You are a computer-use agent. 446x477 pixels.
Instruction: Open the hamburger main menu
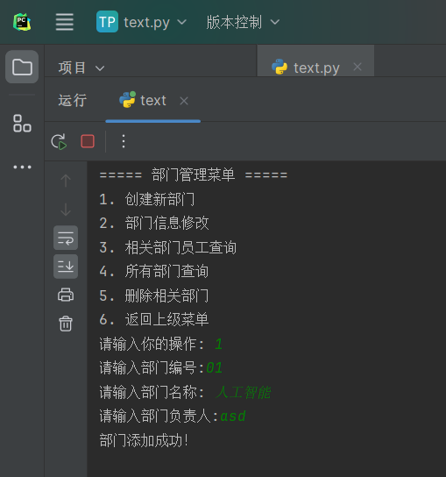(65, 22)
